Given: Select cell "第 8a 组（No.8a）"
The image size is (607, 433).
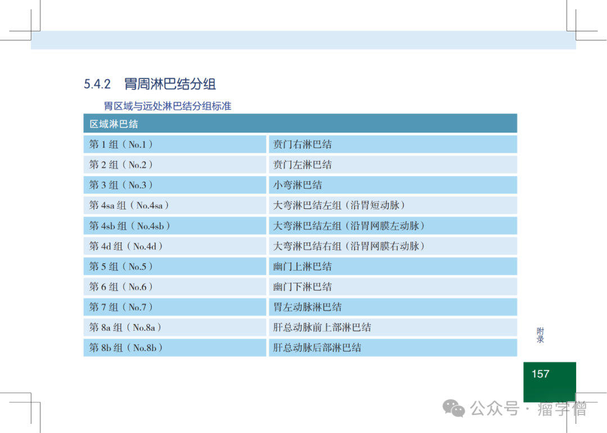Looking at the screenshot, I should pos(175,327).
